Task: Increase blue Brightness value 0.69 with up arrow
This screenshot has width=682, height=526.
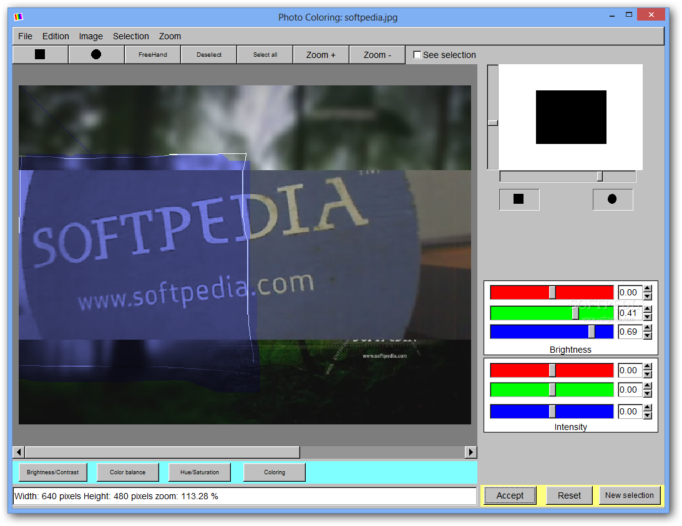Action: [648, 328]
